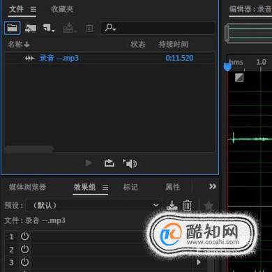The width and height of the screenshot is (272, 272).
Task: Switch to the 收藏夹 tab
Action: (x=62, y=9)
